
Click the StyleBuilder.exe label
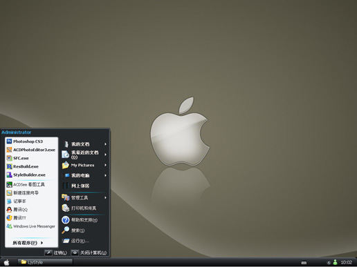tap(29, 175)
